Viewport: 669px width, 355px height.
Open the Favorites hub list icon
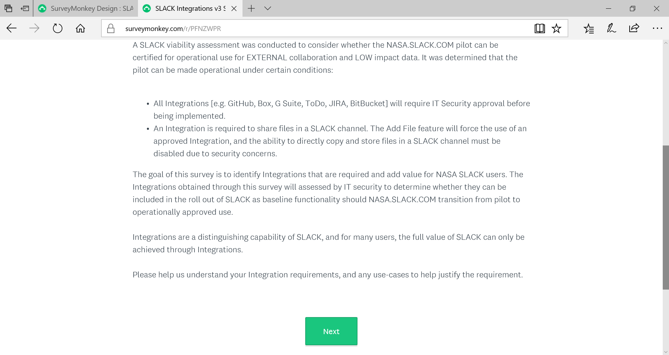pyautogui.click(x=589, y=29)
